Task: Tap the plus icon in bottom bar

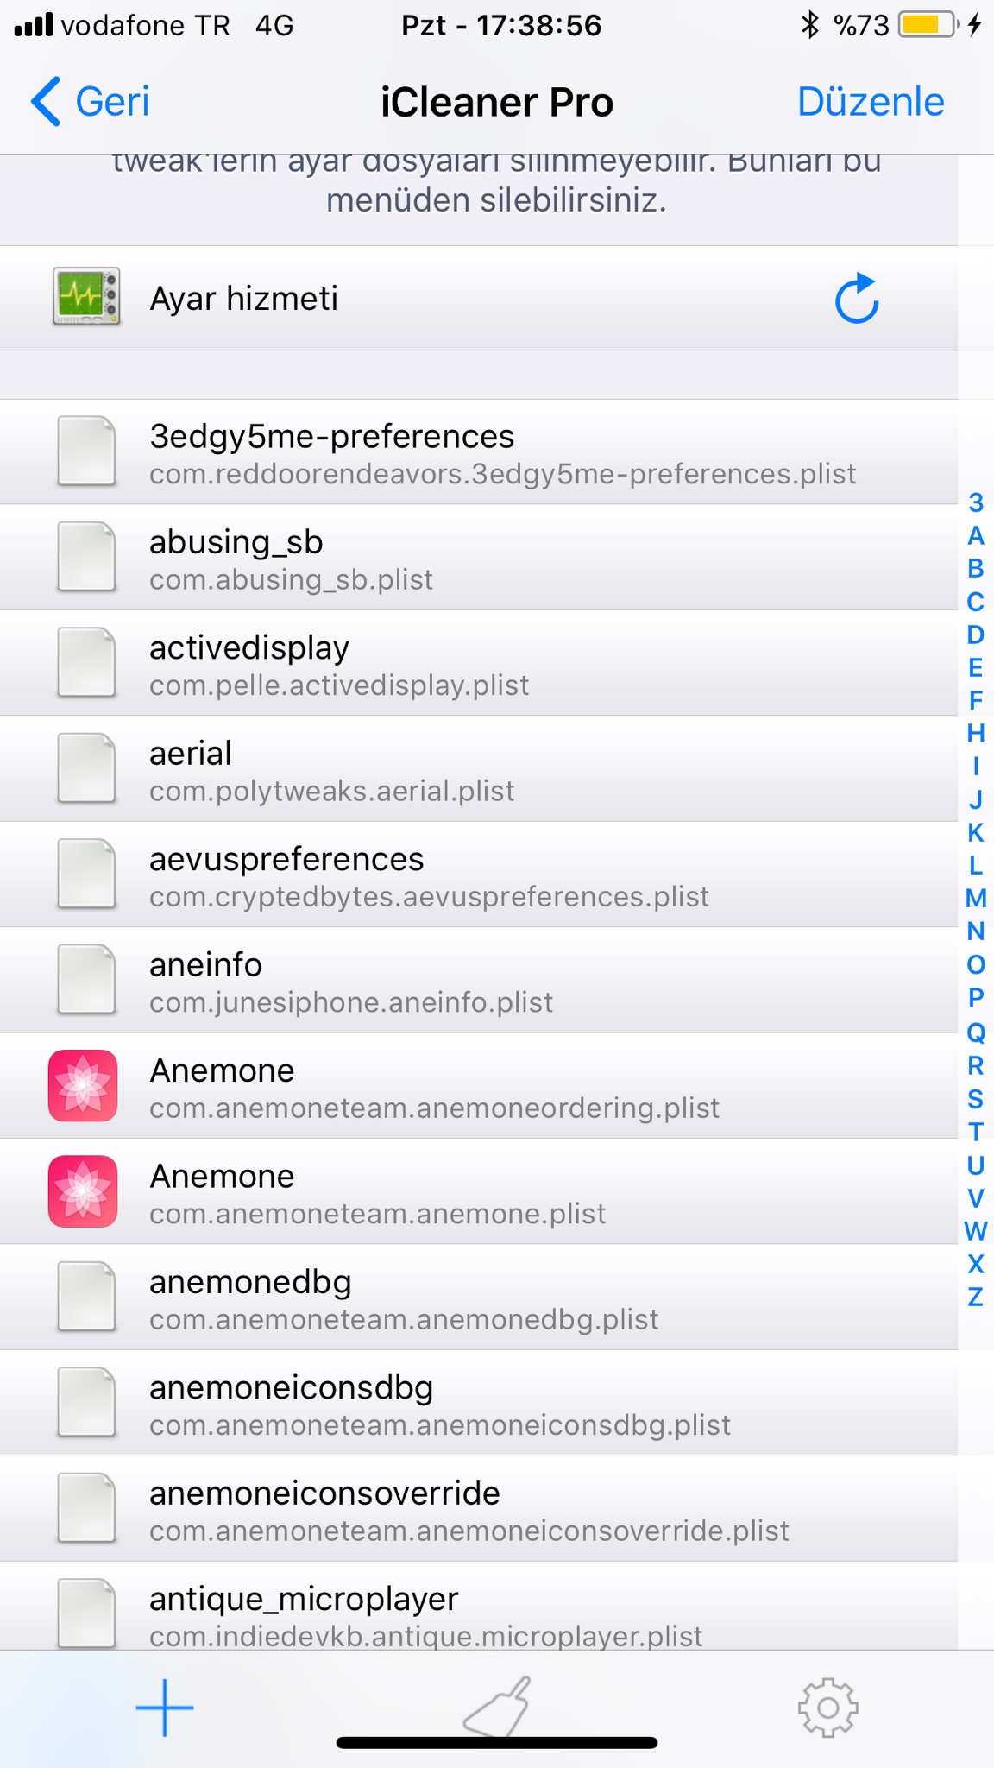Action: point(165,1708)
